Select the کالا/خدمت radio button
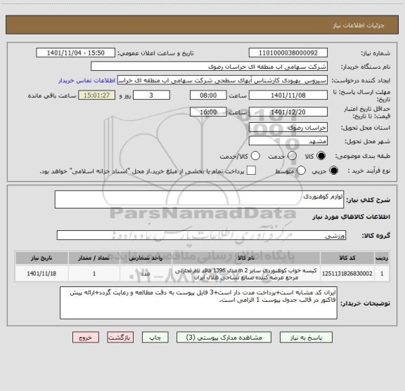Image resolution: width=405 pixels, height=391 pixels. click(x=255, y=156)
